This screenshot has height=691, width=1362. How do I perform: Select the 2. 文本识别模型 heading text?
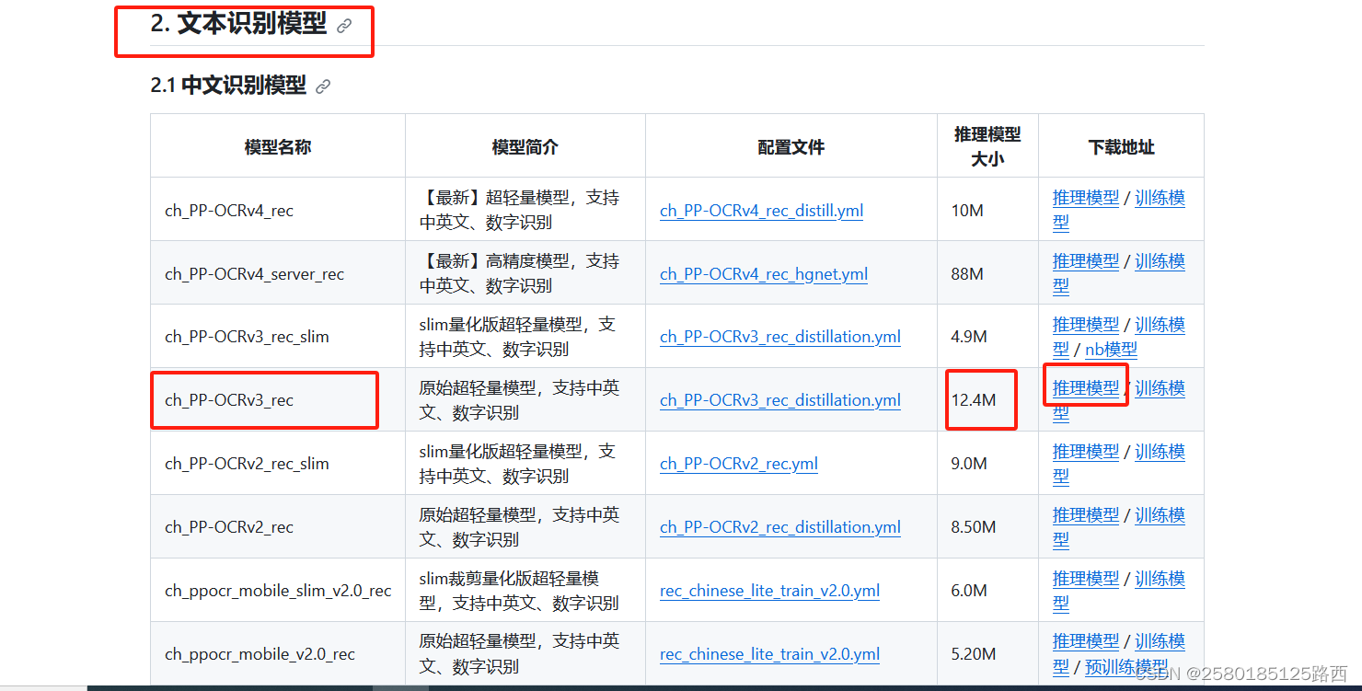click(x=238, y=25)
